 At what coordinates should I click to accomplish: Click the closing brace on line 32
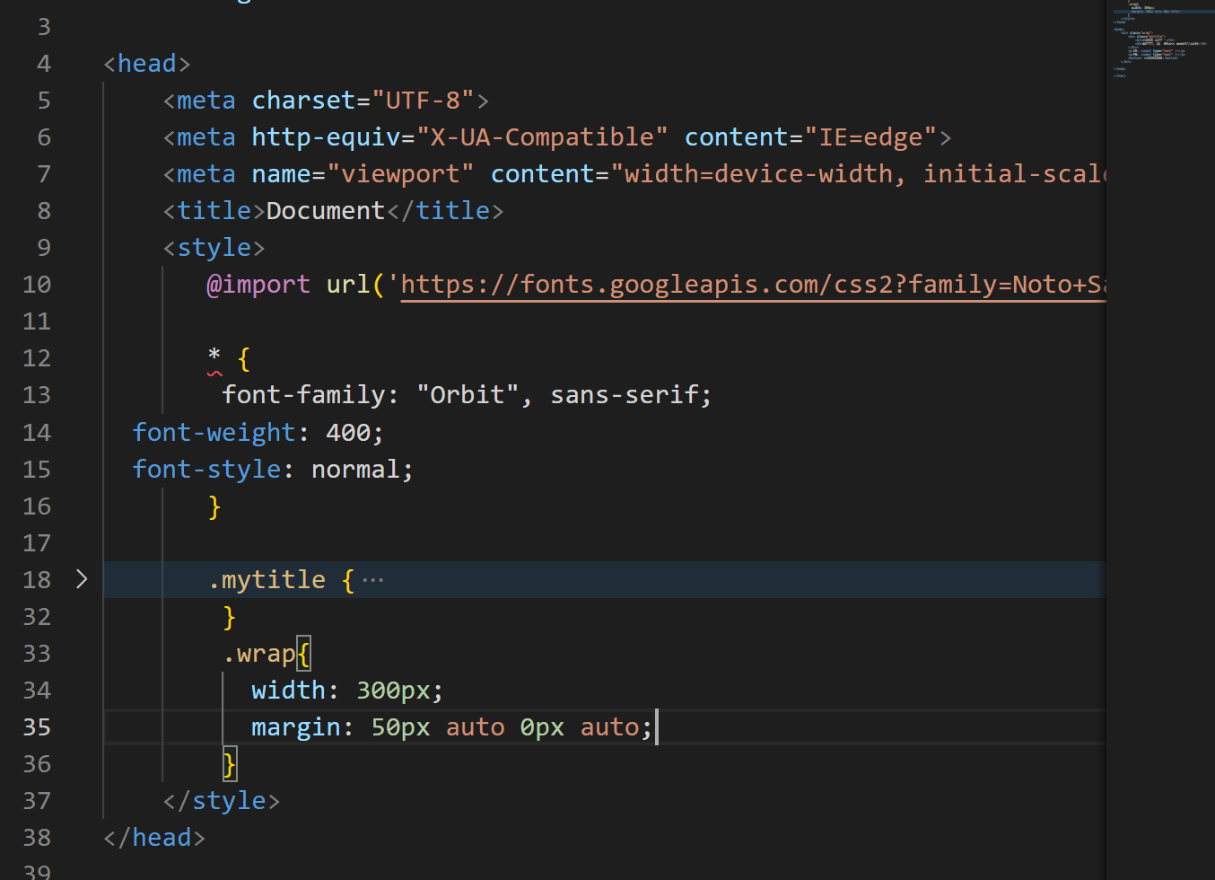(229, 617)
